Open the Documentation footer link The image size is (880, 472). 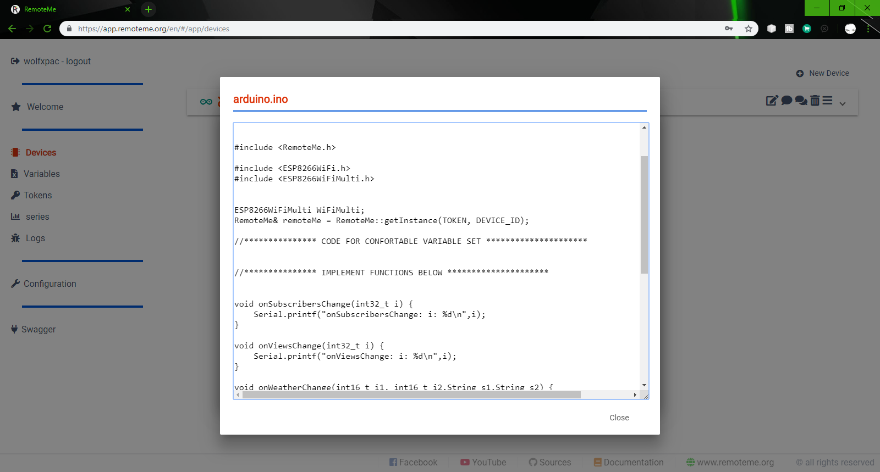coord(629,462)
